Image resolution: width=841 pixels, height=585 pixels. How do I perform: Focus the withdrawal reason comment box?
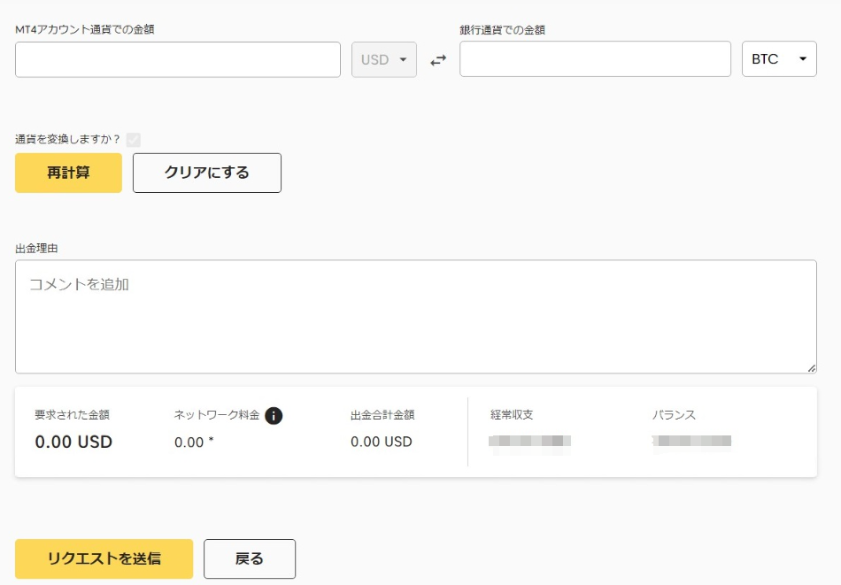click(415, 316)
